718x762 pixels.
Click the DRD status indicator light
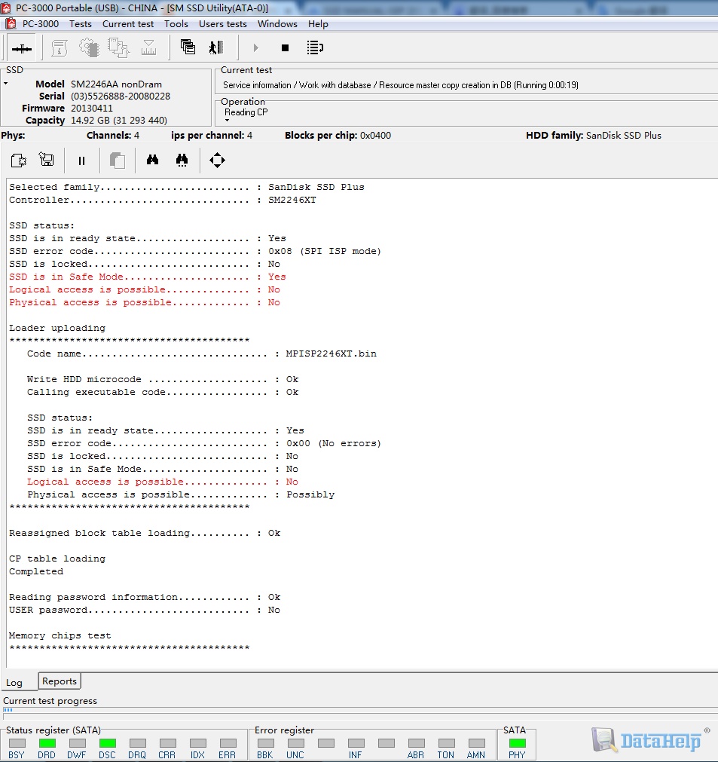[x=47, y=743]
